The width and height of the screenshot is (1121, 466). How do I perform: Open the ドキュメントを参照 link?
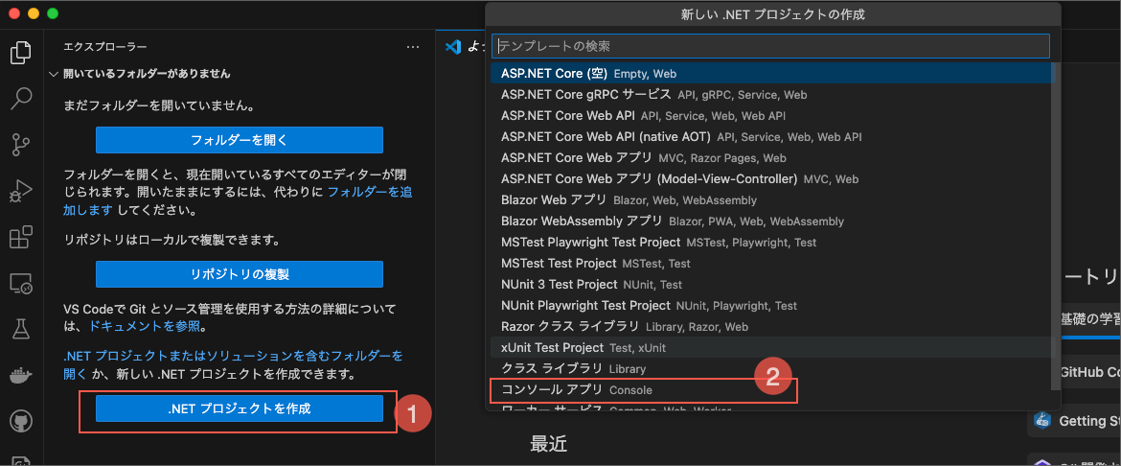coord(147,327)
